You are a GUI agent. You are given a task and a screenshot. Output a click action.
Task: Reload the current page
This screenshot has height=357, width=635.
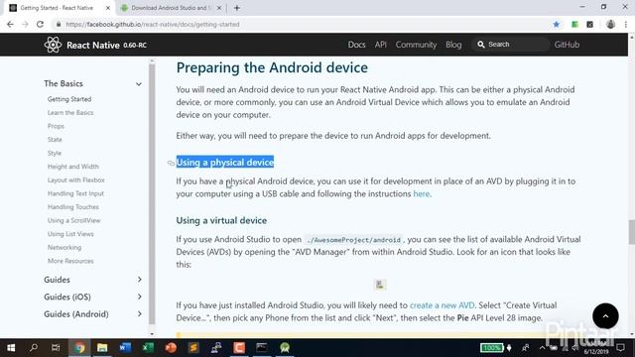point(40,24)
